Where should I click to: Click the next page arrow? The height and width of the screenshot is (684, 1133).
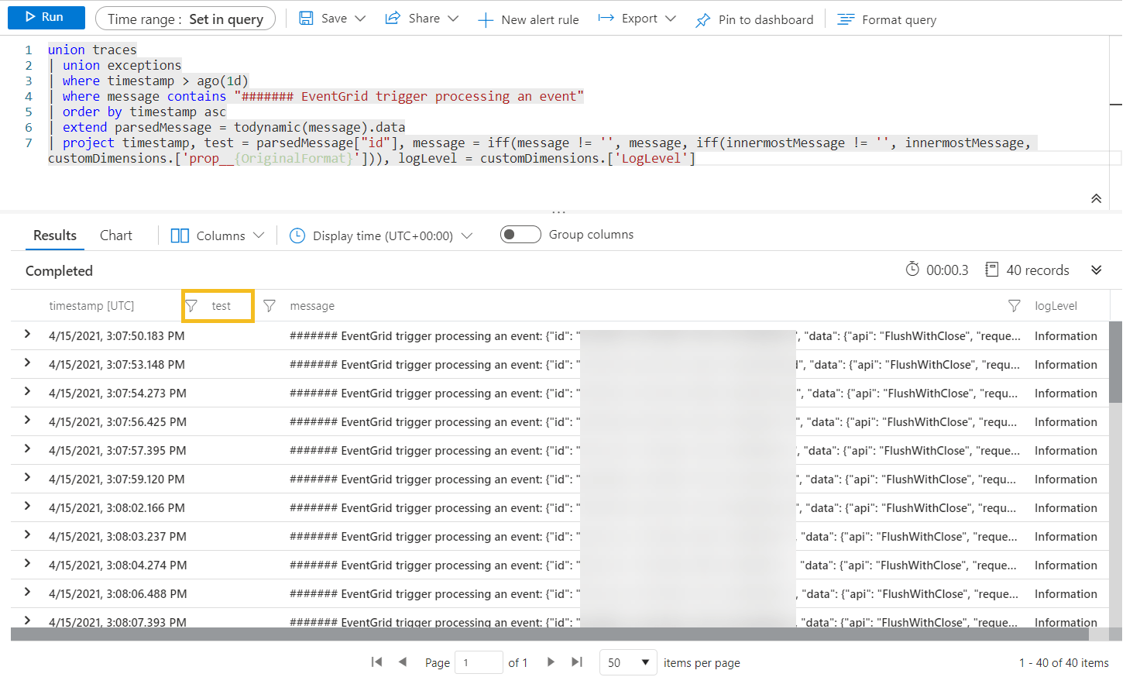pyautogui.click(x=550, y=662)
